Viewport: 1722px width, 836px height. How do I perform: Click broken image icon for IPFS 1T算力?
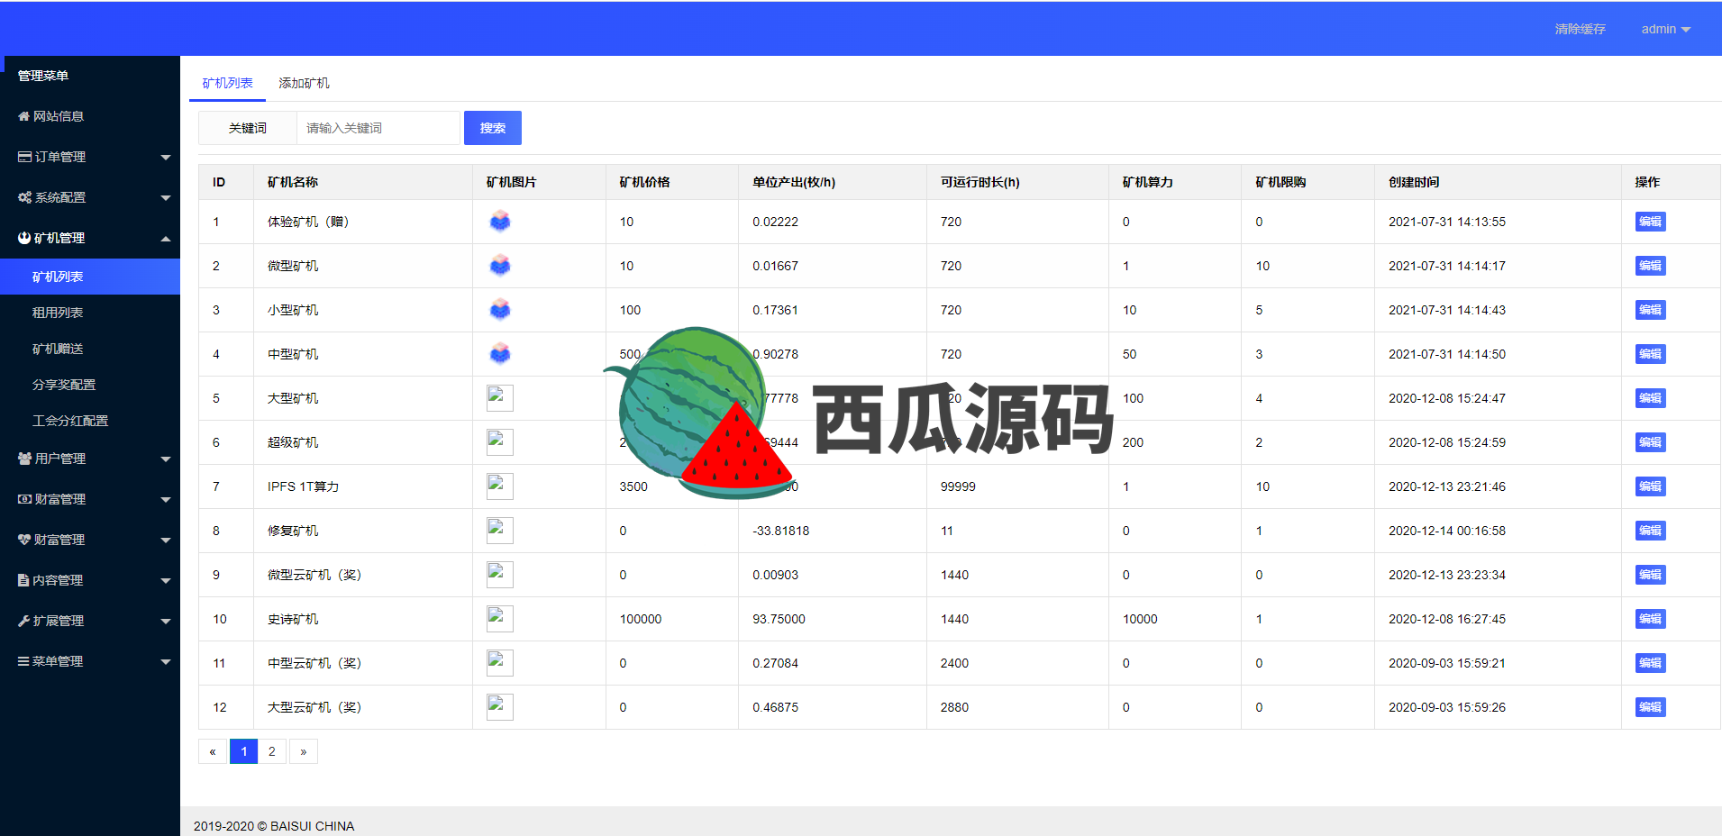point(500,486)
